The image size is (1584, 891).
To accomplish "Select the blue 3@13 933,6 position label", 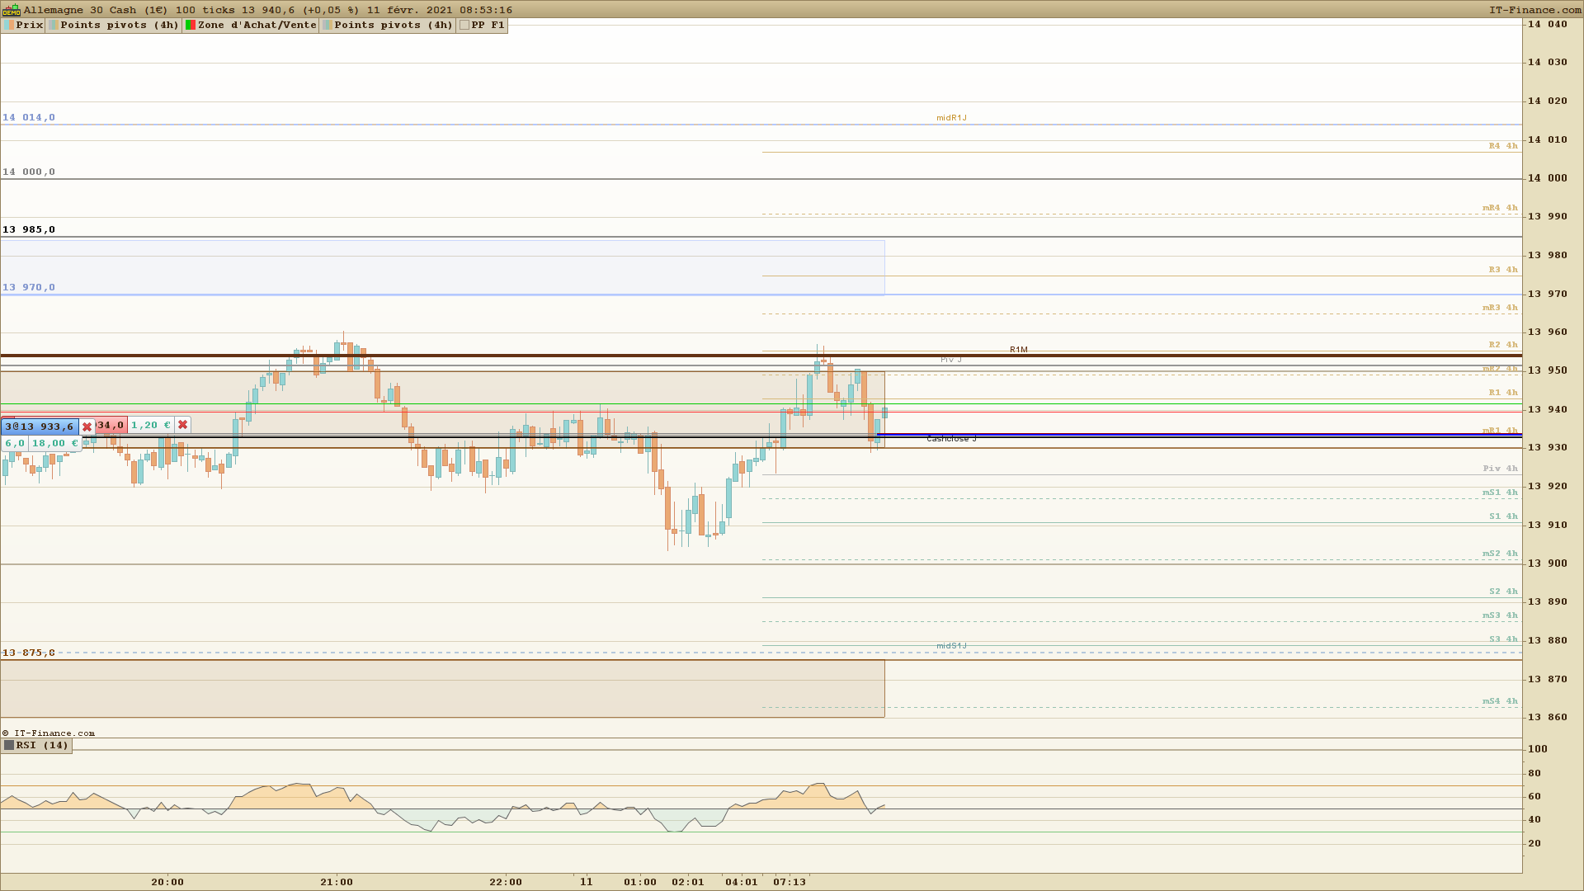I will pyautogui.click(x=40, y=427).
